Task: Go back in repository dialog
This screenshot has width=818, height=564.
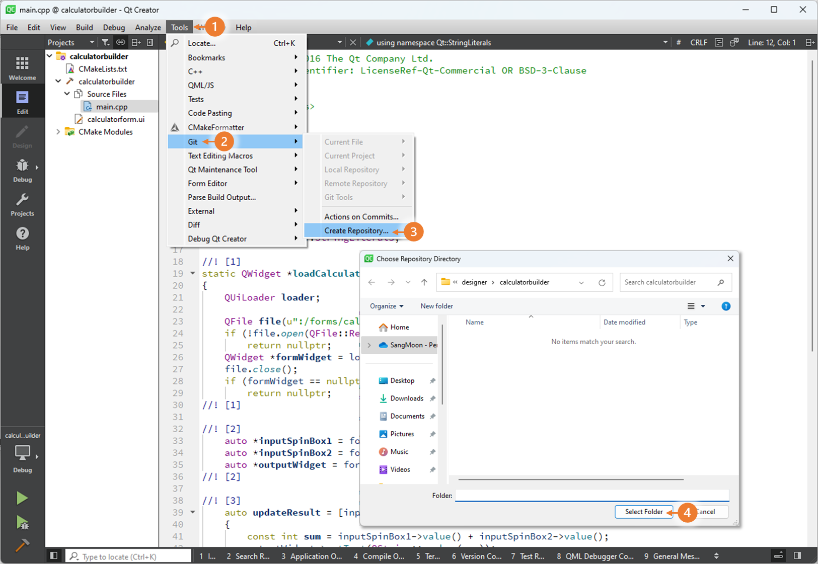Action: click(x=371, y=282)
